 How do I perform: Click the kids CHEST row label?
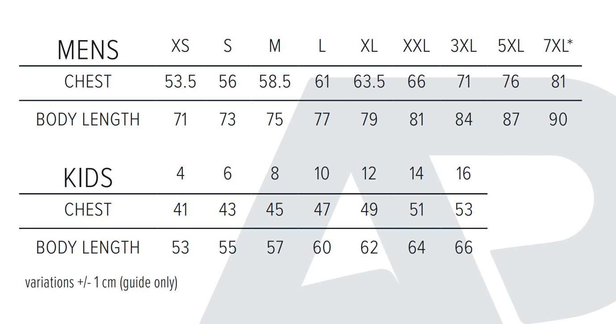coord(88,209)
